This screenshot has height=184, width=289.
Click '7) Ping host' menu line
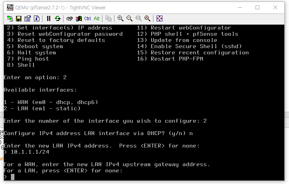pos(28,59)
